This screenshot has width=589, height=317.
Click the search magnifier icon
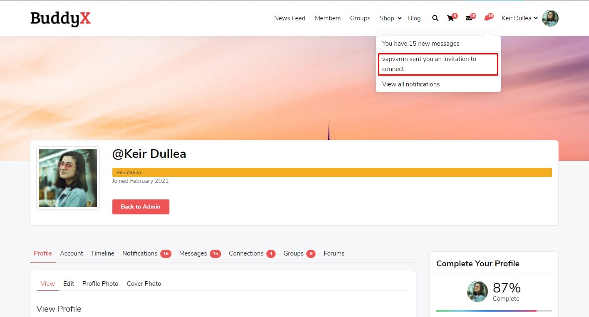(435, 18)
